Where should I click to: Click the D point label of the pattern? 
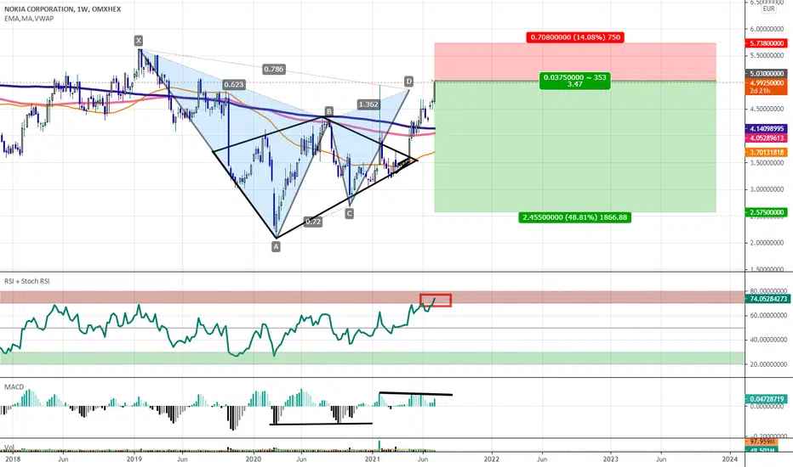pyautogui.click(x=408, y=82)
